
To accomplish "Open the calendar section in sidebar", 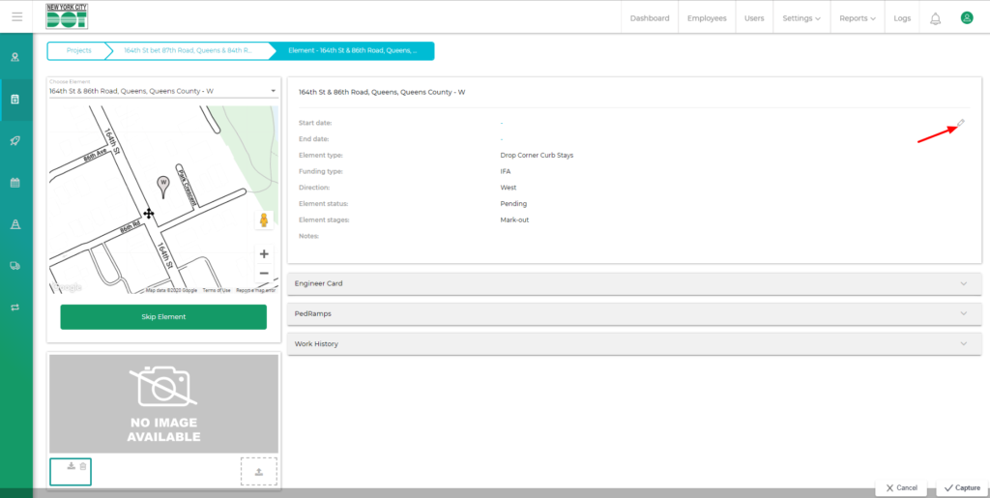I will pyautogui.click(x=15, y=182).
